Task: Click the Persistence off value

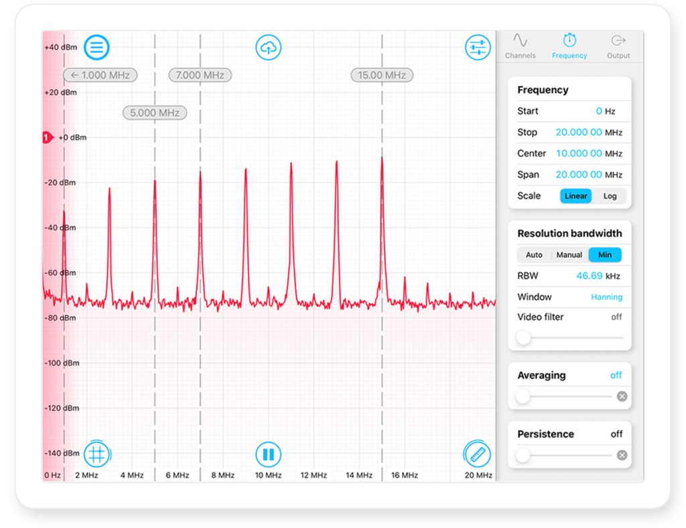Action: point(616,434)
